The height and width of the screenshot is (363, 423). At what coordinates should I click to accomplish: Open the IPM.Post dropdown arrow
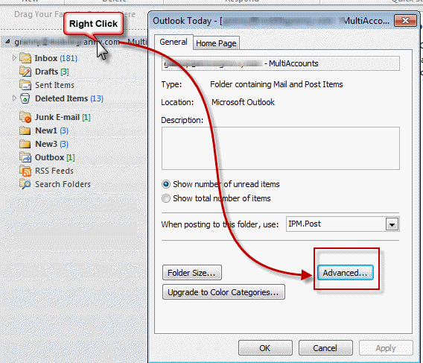pyautogui.click(x=392, y=224)
